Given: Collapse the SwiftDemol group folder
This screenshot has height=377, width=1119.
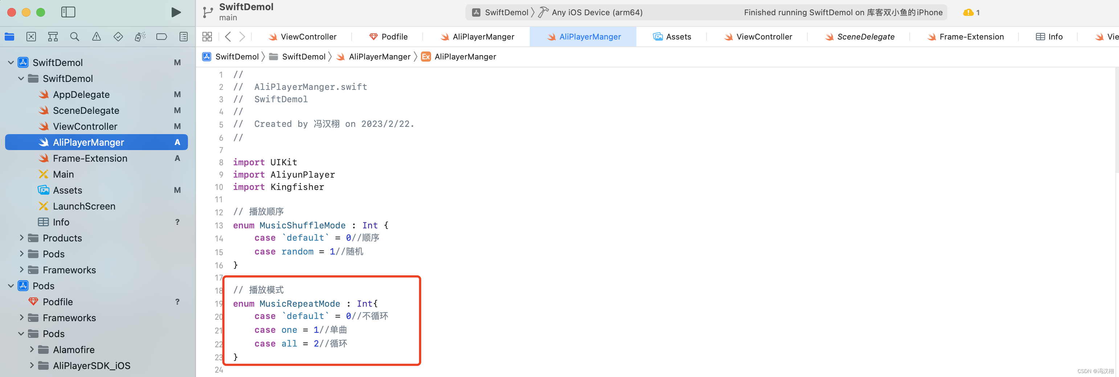Looking at the screenshot, I should 21,79.
